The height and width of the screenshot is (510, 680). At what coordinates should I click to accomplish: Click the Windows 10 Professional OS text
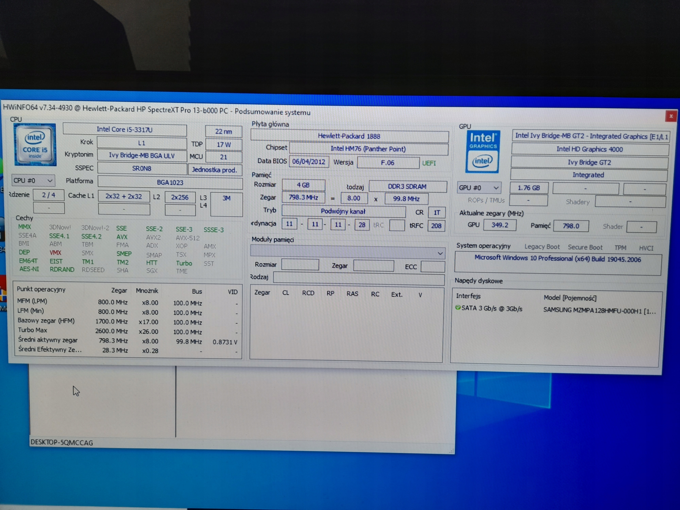pos(558,258)
